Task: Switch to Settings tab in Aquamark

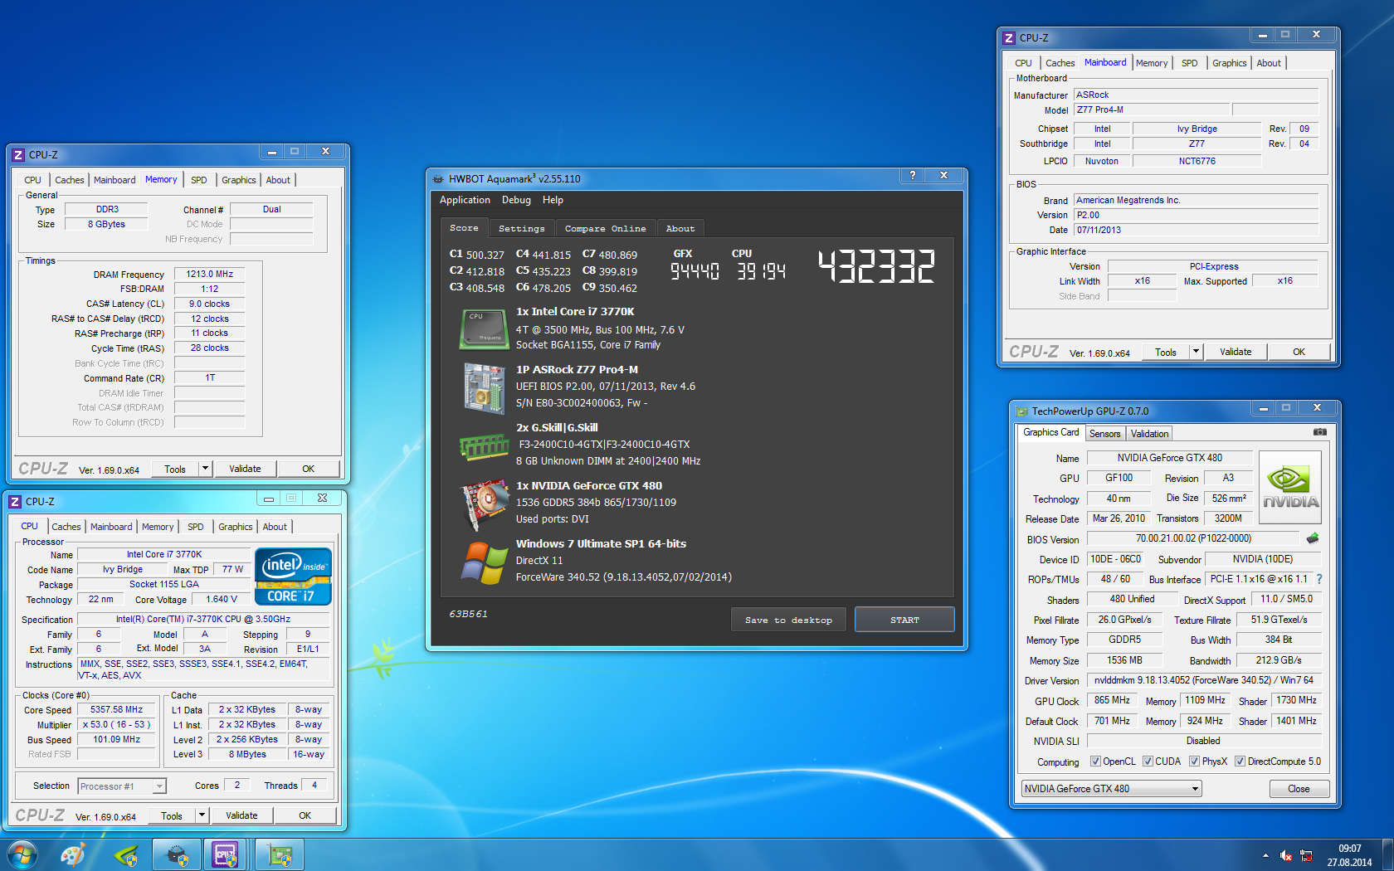Action: pos(522,228)
